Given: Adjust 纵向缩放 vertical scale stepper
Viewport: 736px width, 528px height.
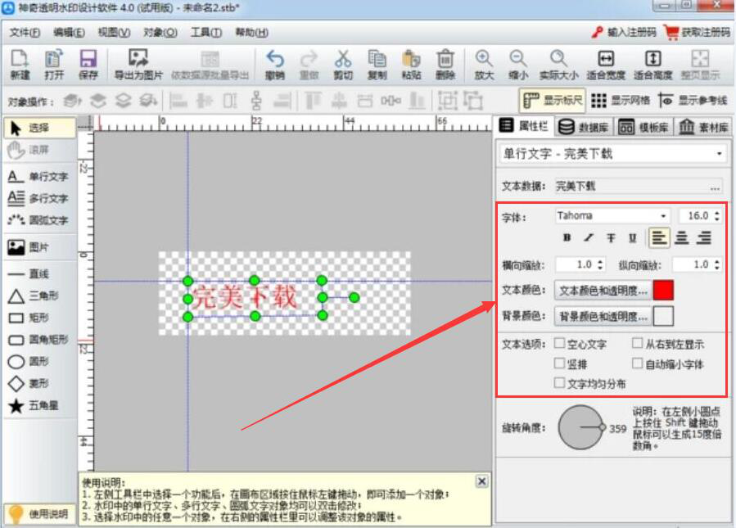Looking at the screenshot, I should pyautogui.click(x=716, y=264).
